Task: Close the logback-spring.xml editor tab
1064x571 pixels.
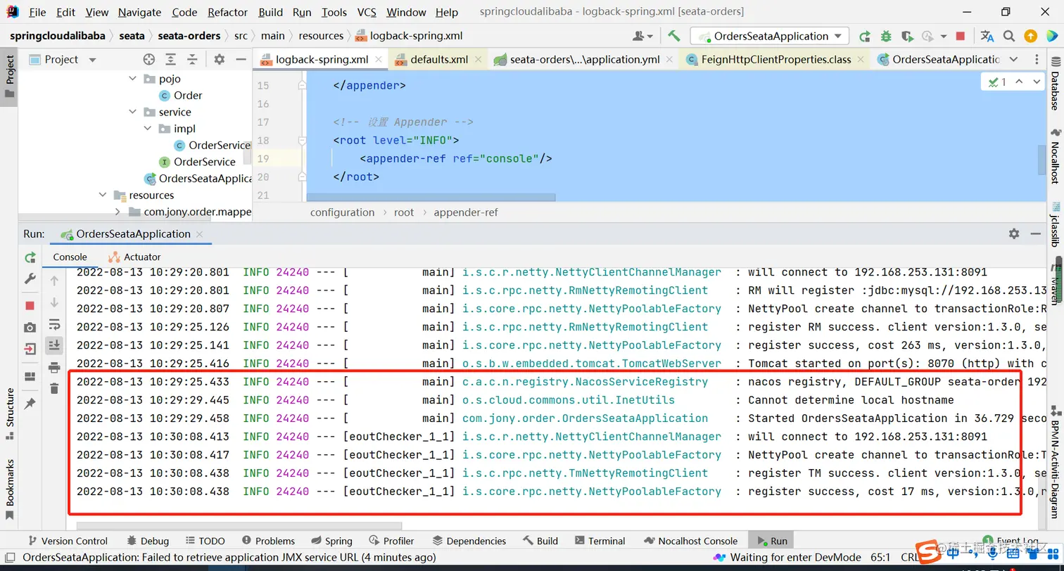Action: point(378,59)
